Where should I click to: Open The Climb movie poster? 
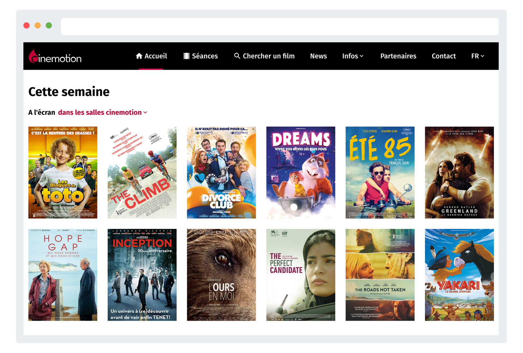[x=142, y=172]
